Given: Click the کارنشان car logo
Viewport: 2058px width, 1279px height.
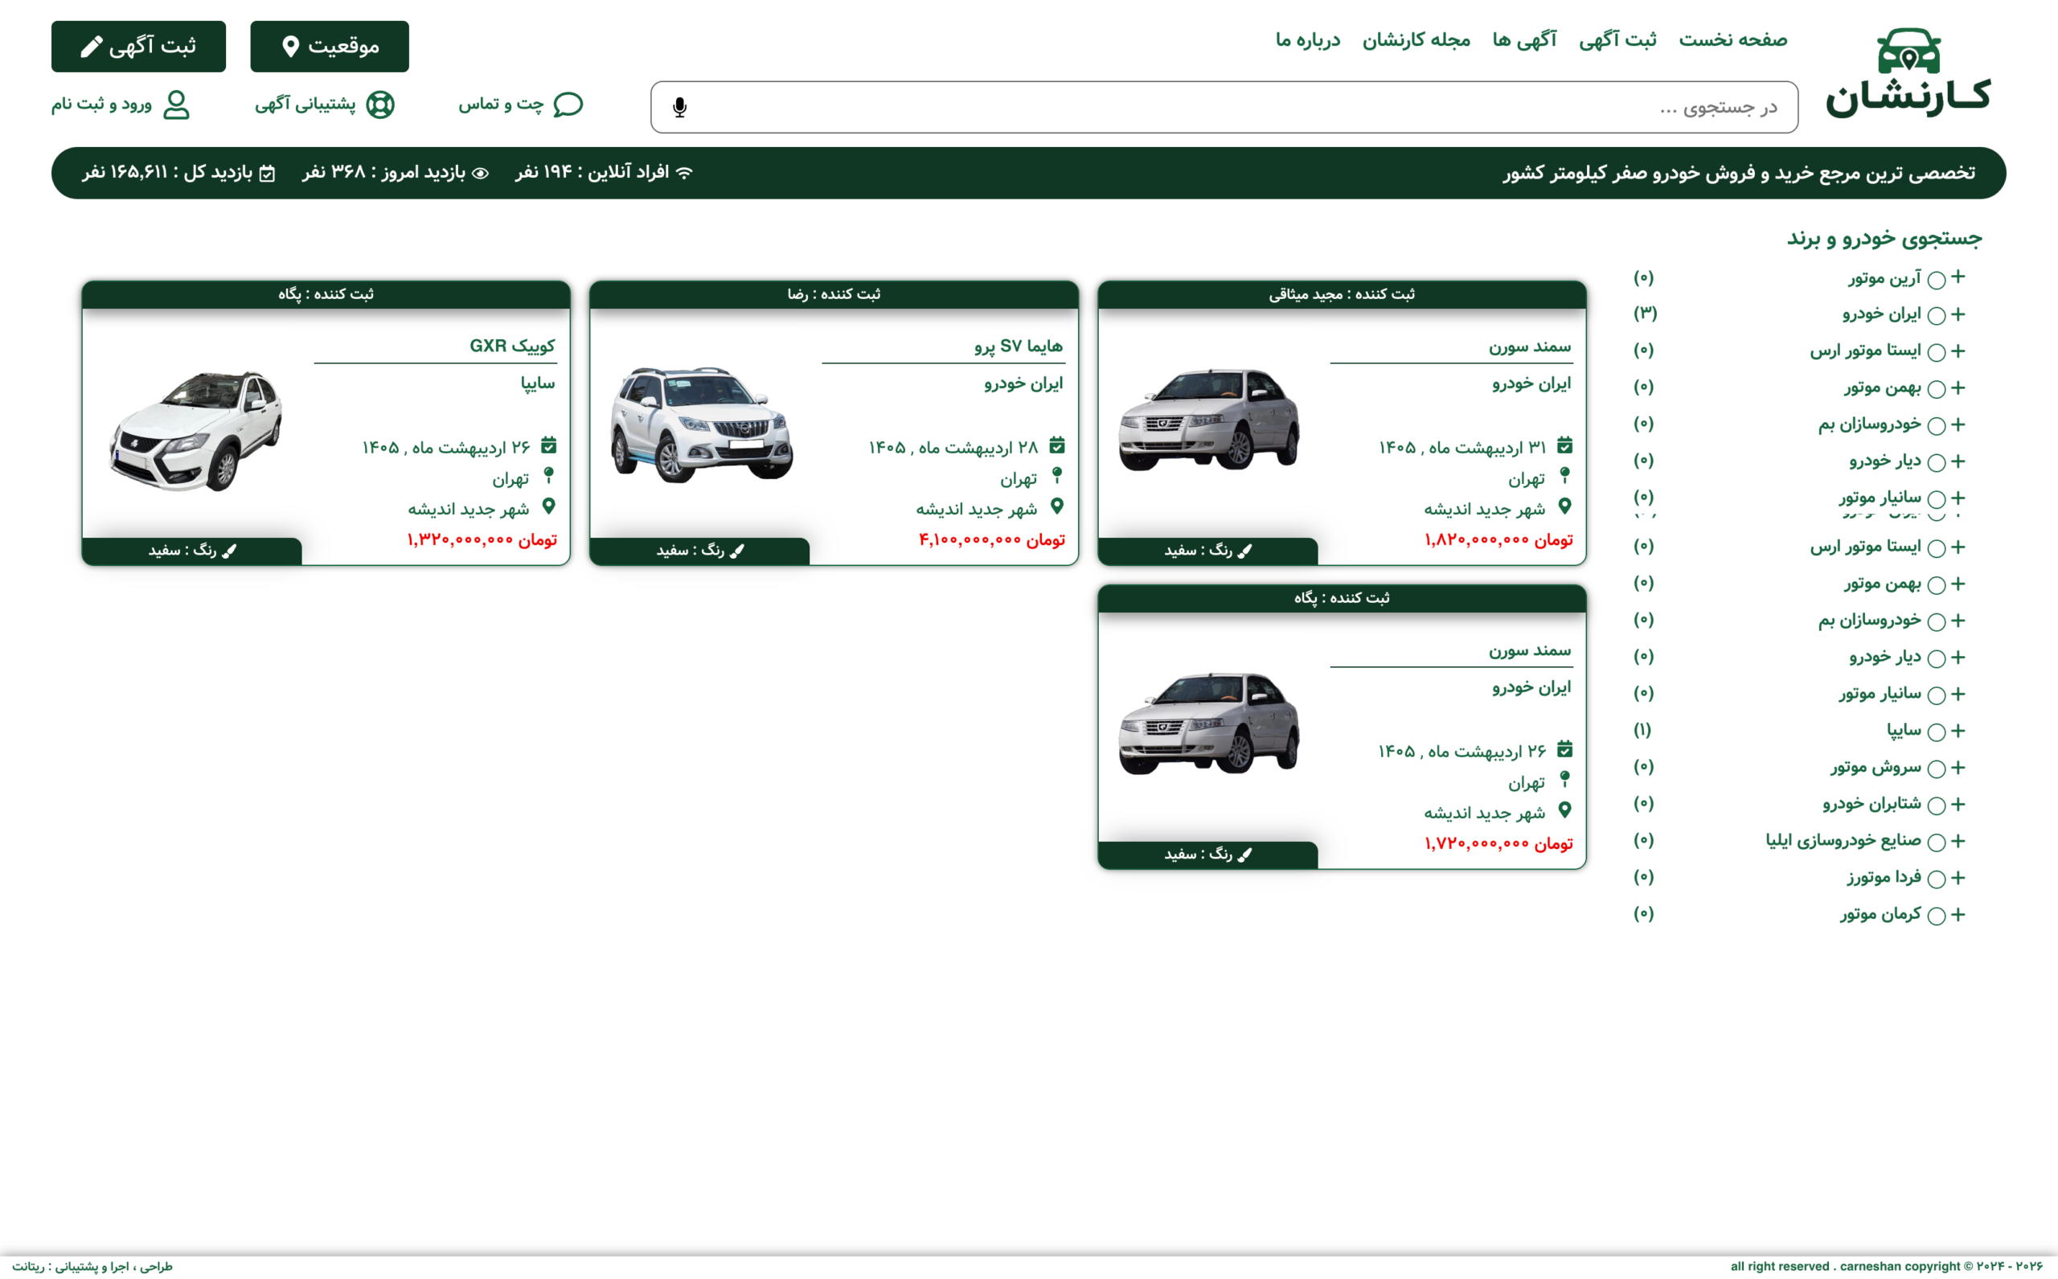Looking at the screenshot, I should 1908,72.
